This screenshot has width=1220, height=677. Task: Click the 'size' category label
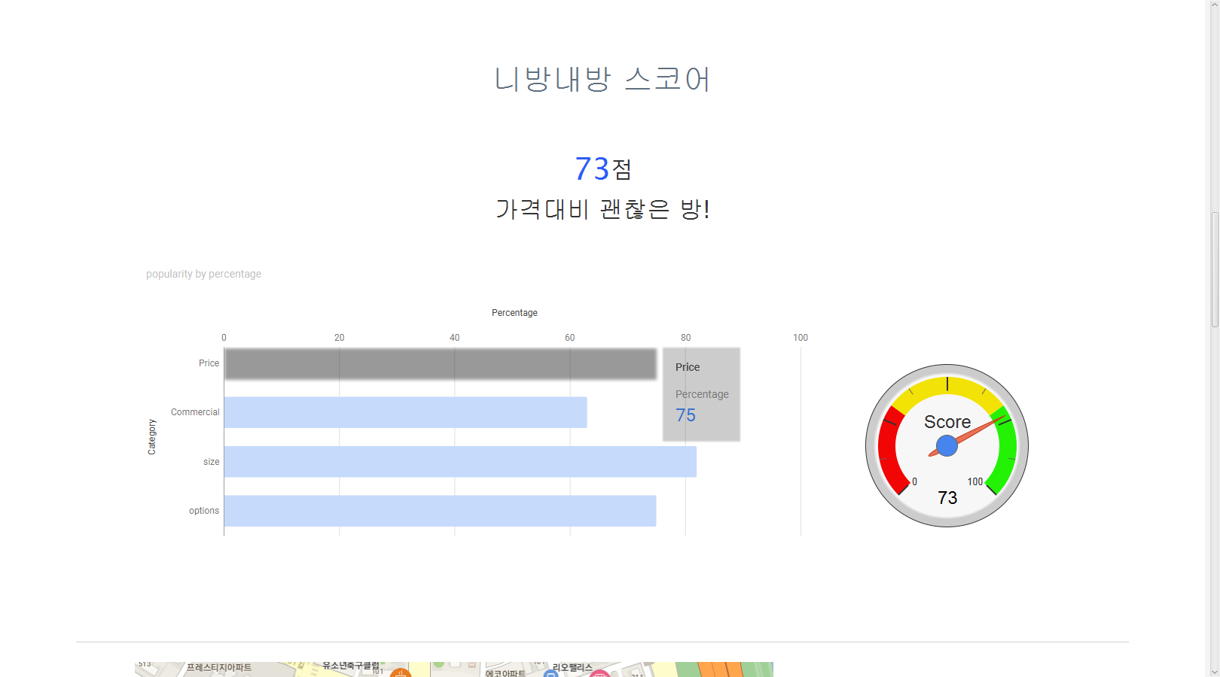[x=211, y=462]
